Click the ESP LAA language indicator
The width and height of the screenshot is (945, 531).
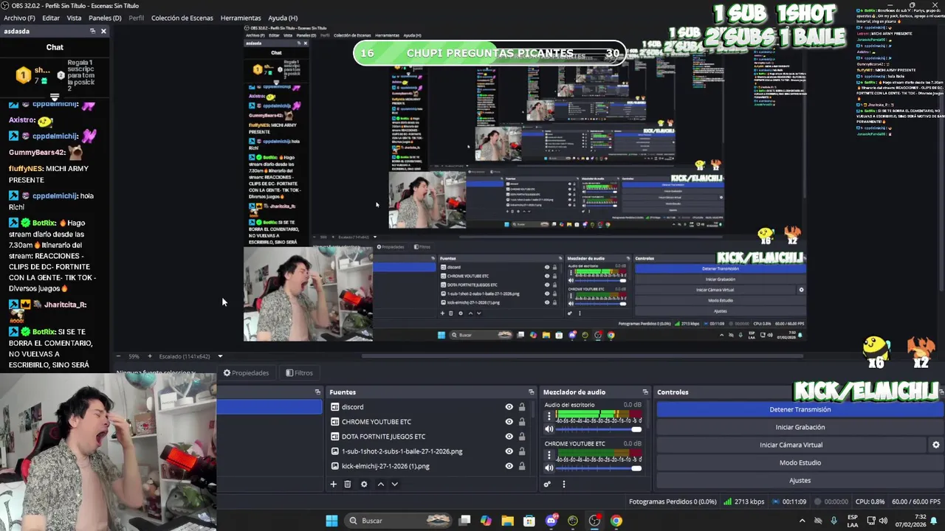coord(853,521)
